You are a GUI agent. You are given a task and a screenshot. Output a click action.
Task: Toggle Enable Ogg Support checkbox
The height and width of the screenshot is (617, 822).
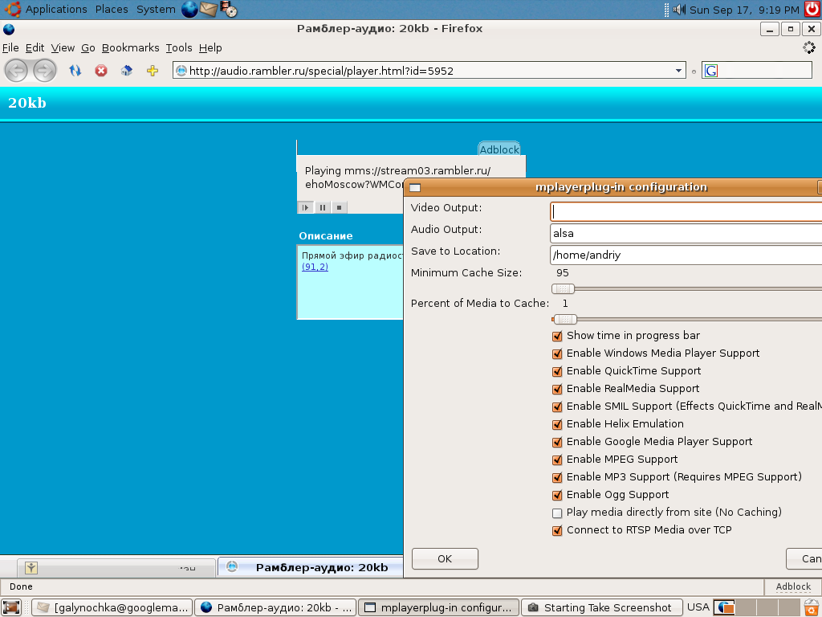tap(557, 495)
